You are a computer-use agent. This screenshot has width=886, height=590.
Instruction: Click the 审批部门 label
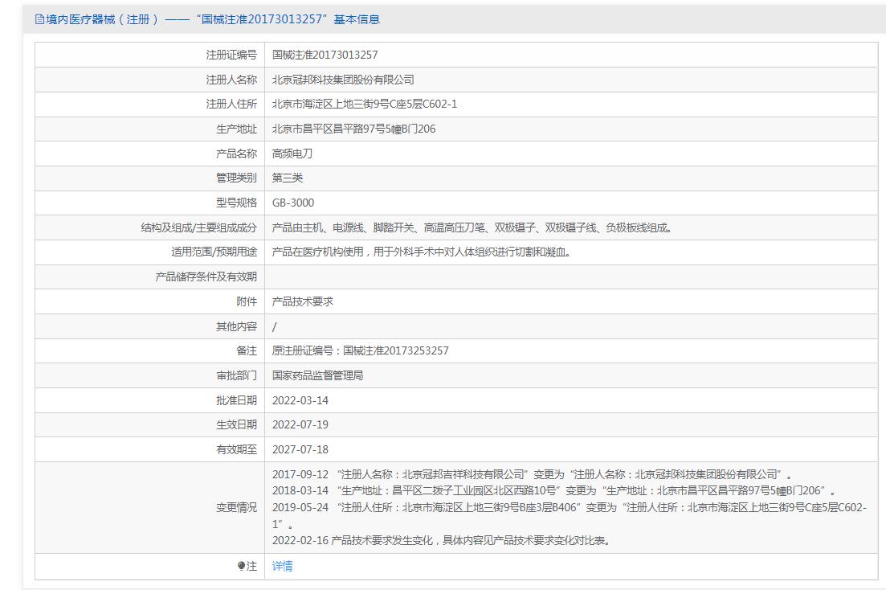click(236, 375)
